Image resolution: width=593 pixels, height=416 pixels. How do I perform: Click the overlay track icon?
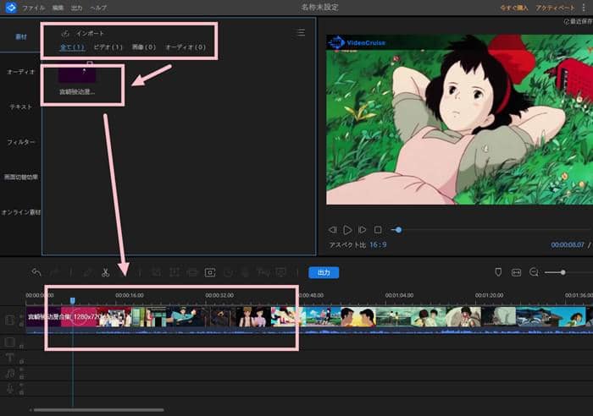10,342
